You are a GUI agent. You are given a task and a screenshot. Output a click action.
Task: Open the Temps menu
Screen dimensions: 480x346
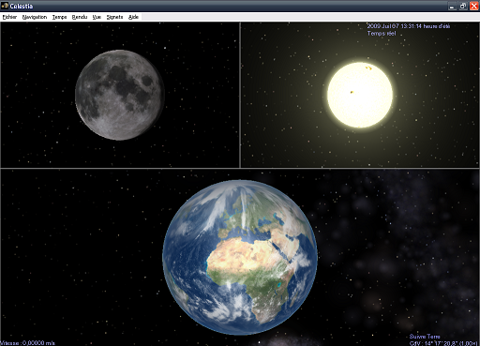click(59, 17)
